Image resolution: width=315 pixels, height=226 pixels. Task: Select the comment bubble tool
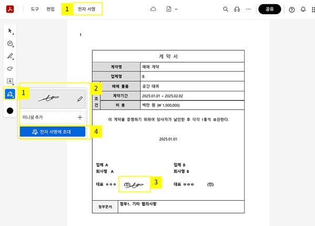pyautogui.click(x=10, y=44)
